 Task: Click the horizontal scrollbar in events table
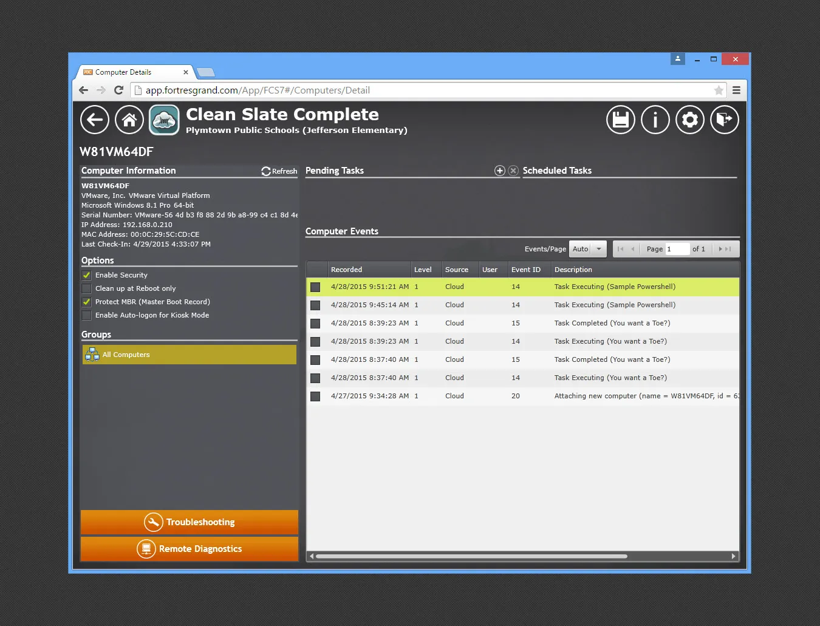(471, 556)
